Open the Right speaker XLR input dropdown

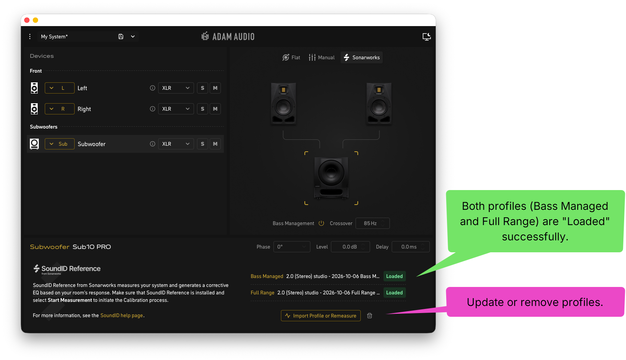(176, 109)
